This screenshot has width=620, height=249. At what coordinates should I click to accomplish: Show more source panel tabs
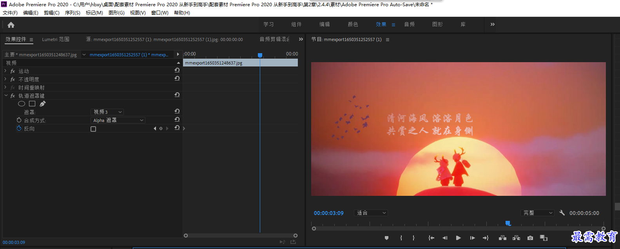point(301,39)
